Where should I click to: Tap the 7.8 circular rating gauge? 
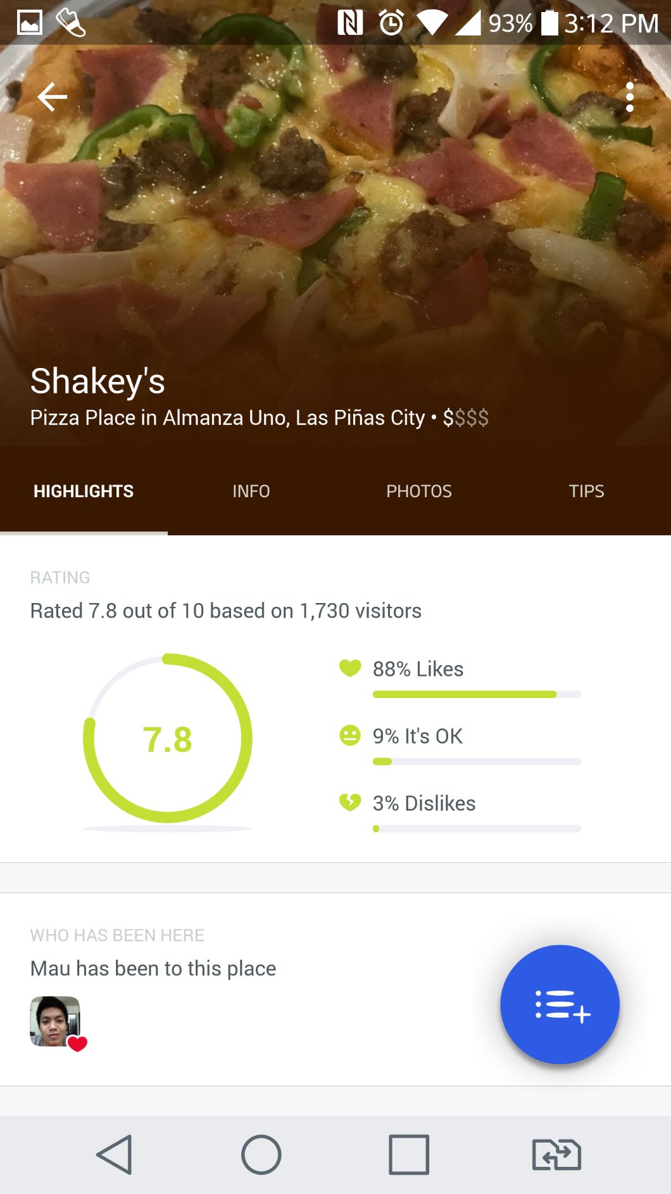[x=168, y=739]
